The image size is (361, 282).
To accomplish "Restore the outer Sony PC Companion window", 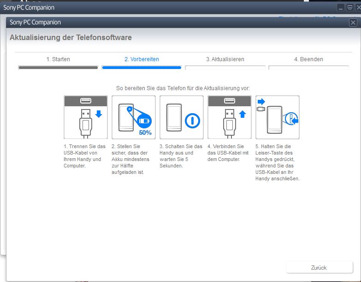I will click(x=350, y=7).
